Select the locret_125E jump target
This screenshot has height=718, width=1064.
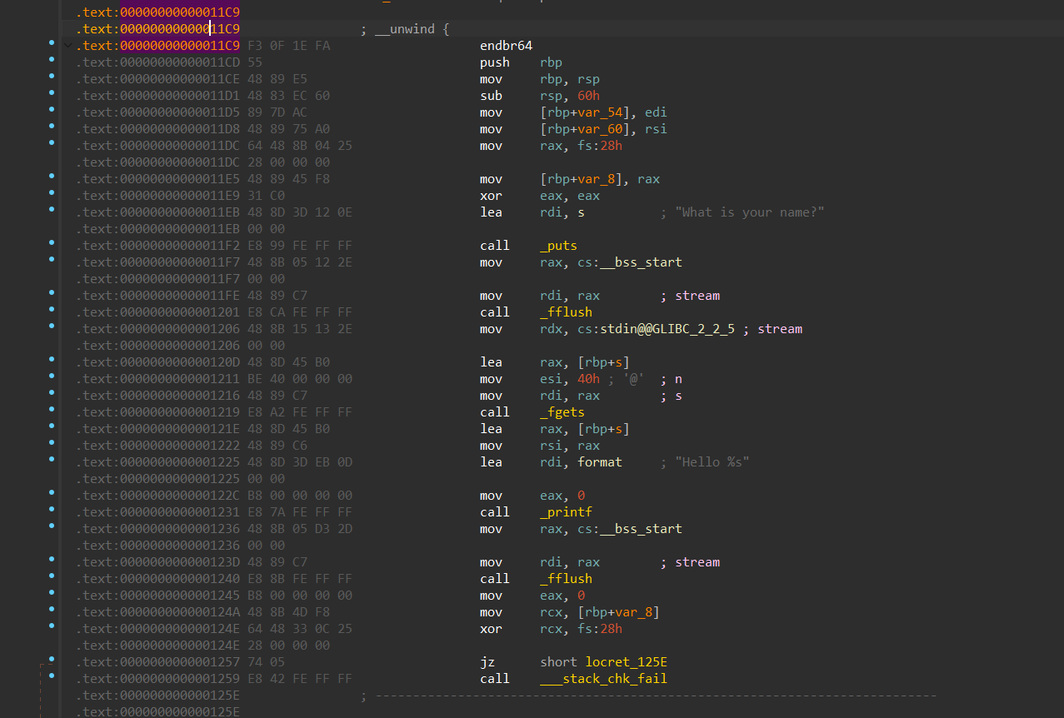tap(626, 662)
